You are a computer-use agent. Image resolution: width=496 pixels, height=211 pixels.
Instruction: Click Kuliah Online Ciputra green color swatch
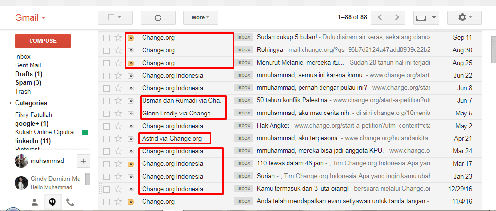coord(85,132)
